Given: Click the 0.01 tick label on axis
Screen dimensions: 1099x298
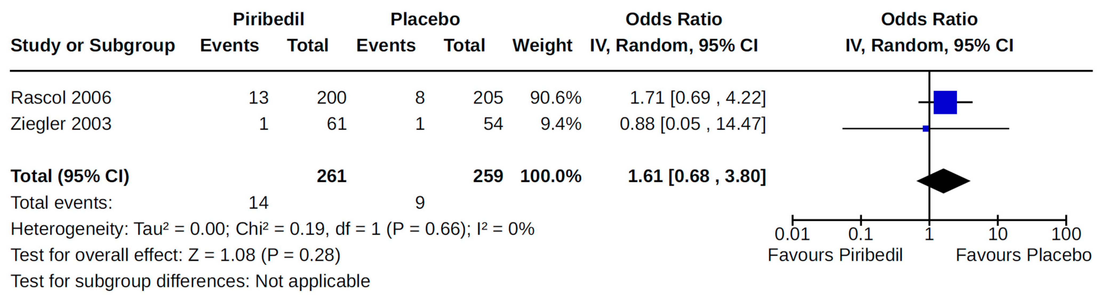Looking at the screenshot, I should pos(792,234).
